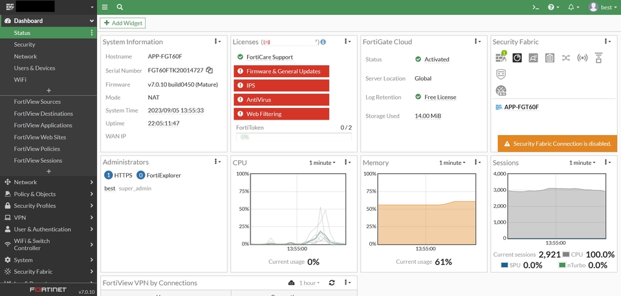Screen dimensions: 621x296
Task: Click the Fortinet device icon in the top-left corner
Action: (x=10, y=6)
